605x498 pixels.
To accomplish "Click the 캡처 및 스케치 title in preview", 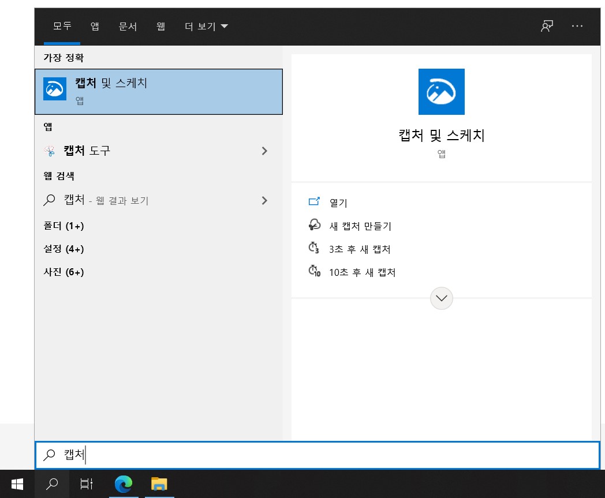I will (x=442, y=136).
